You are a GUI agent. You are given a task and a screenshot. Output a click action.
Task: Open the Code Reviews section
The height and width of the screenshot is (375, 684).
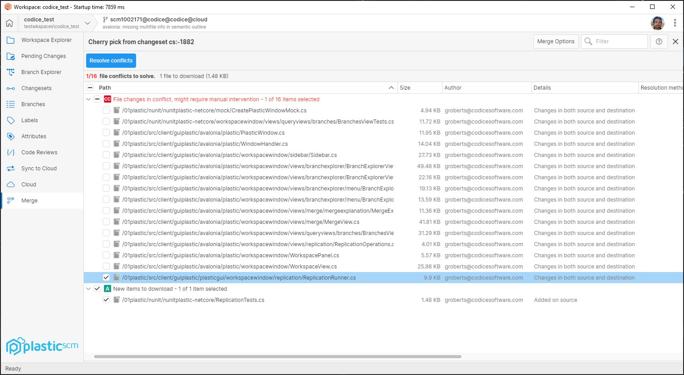tap(40, 152)
